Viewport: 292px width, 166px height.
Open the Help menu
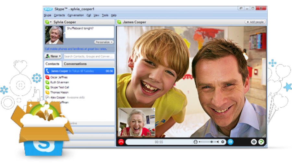coord(114,16)
